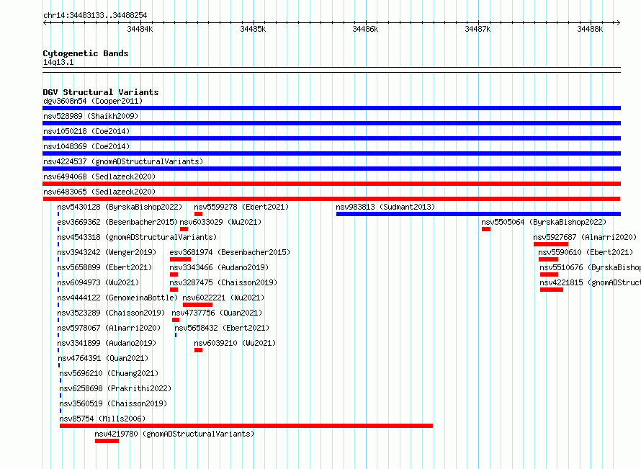Image resolution: width=641 pixels, height=469 pixels.
Task: Select the nsv528989 (Shaikh2009) variant label
Action: (x=91, y=116)
